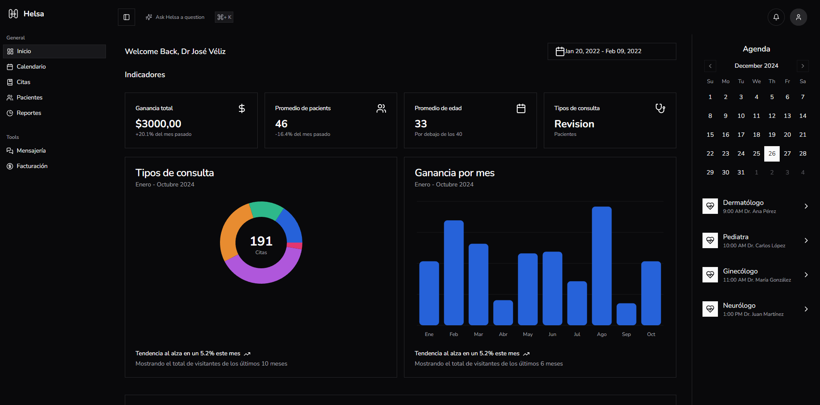Click stethoscope icon on Tipos de consulta card
The image size is (820, 405).
(660, 108)
